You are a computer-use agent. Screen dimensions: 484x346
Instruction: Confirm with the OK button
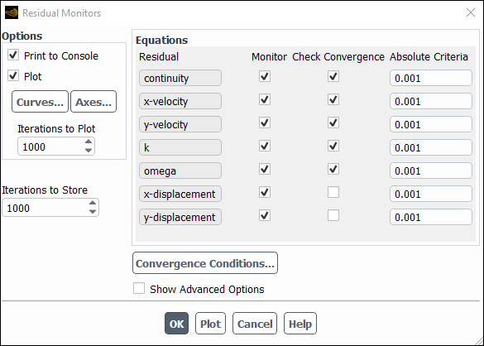tap(176, 324)
